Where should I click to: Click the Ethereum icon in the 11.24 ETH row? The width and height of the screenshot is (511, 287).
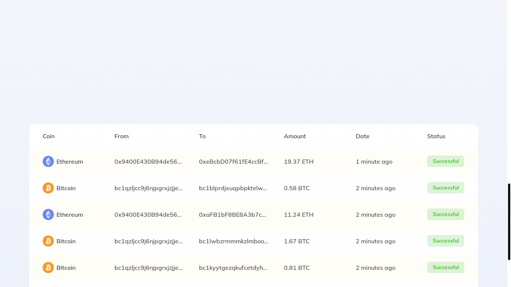(48, 215)
